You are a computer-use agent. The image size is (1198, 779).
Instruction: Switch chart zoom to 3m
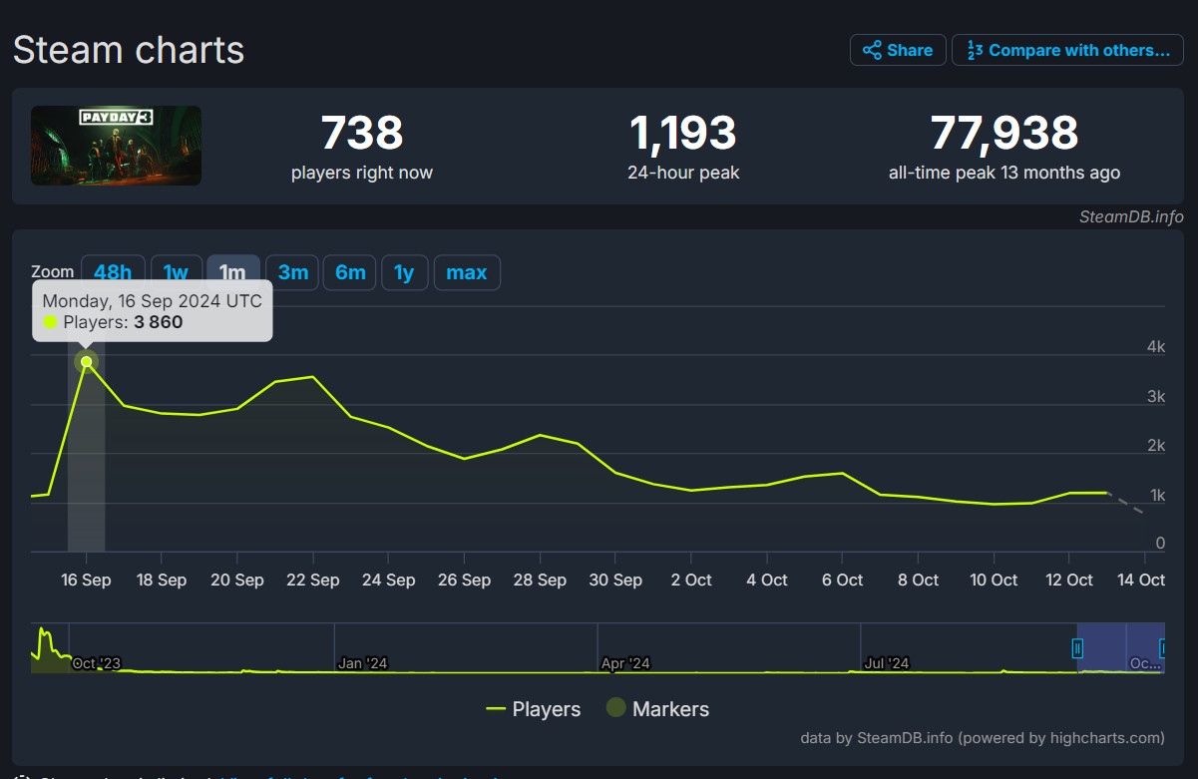pos(292,272)
